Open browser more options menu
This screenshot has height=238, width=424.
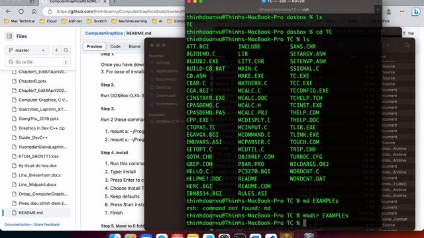pos(402,12)
